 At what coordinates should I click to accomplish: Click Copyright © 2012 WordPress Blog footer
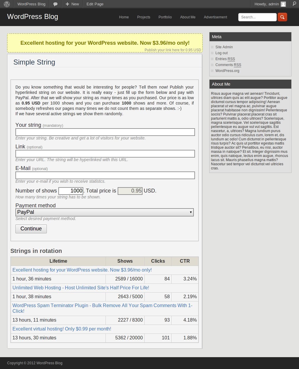point(35,363)
